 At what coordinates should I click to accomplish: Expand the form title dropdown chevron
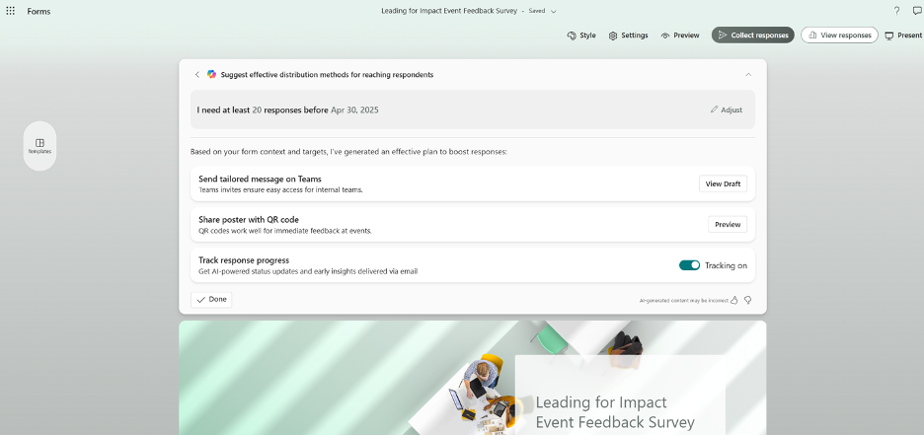tap(554, 11)
